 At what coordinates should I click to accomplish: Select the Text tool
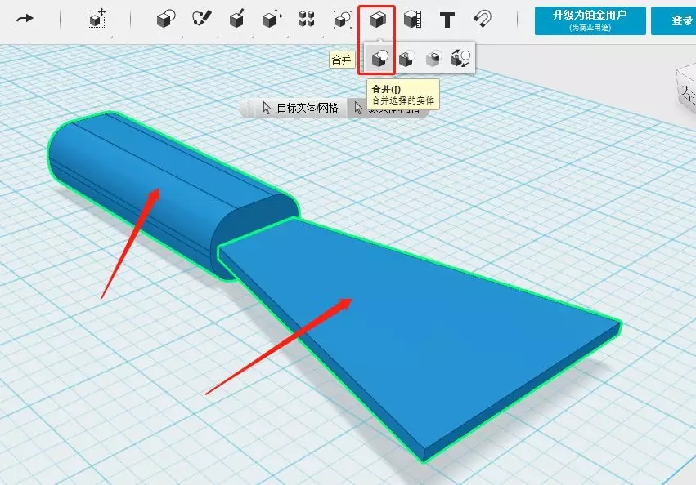(447, 20)
